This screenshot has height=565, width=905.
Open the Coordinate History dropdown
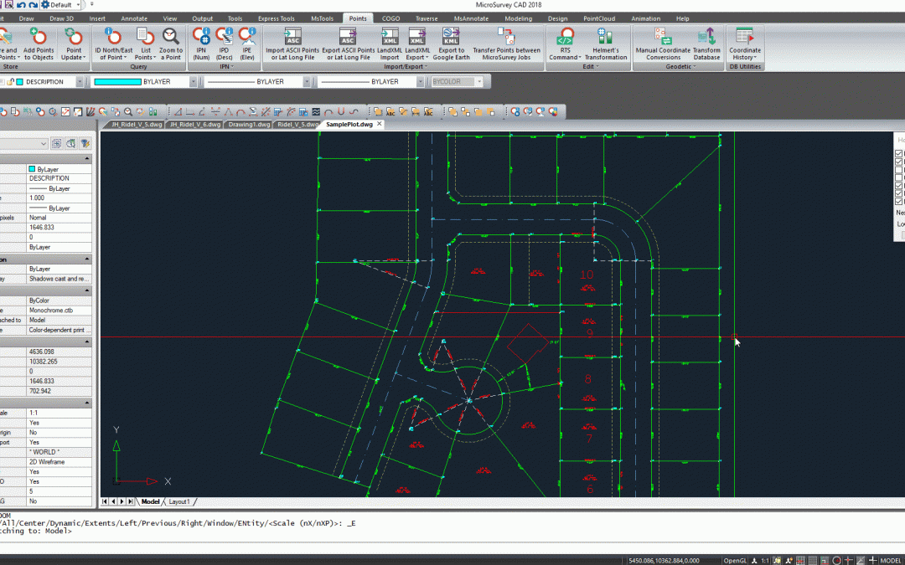745,58
